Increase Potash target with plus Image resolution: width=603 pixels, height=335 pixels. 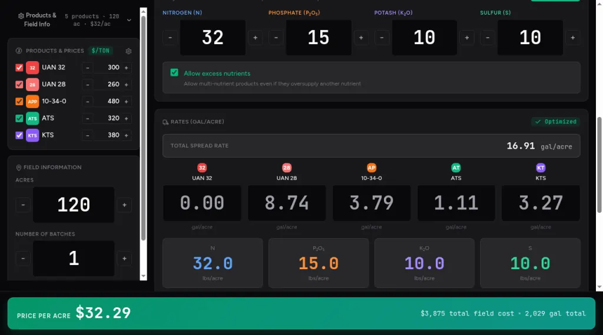pyautogui.click(x=467, y=38)
